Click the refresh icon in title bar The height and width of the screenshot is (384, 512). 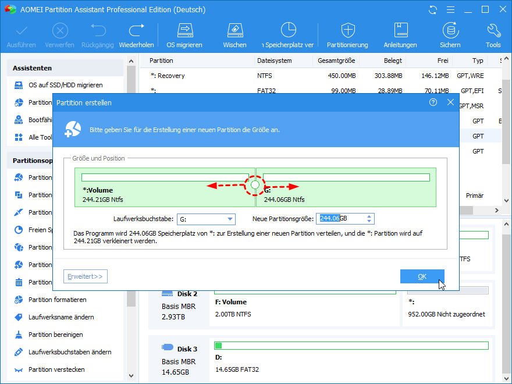click(x=433, y=10)
